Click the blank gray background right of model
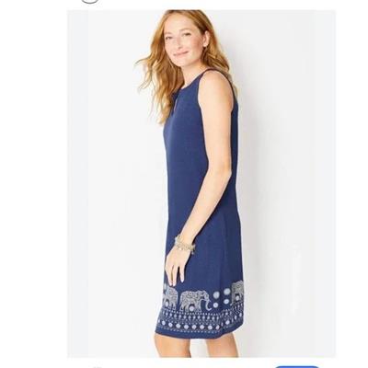The image size is (368, 368). click(x=290, y=184)
